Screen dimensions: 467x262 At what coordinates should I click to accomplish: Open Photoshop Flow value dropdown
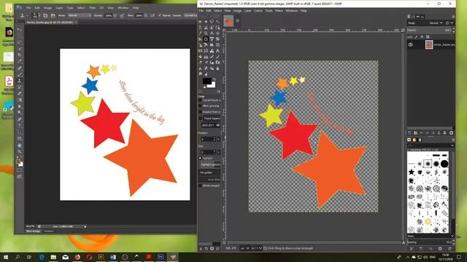[x=146, y=15]
